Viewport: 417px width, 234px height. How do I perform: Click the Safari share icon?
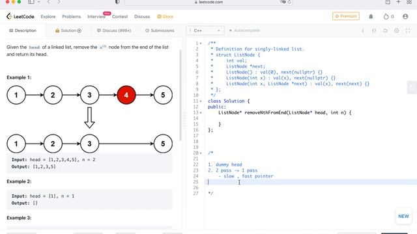[x=388, y=2]
